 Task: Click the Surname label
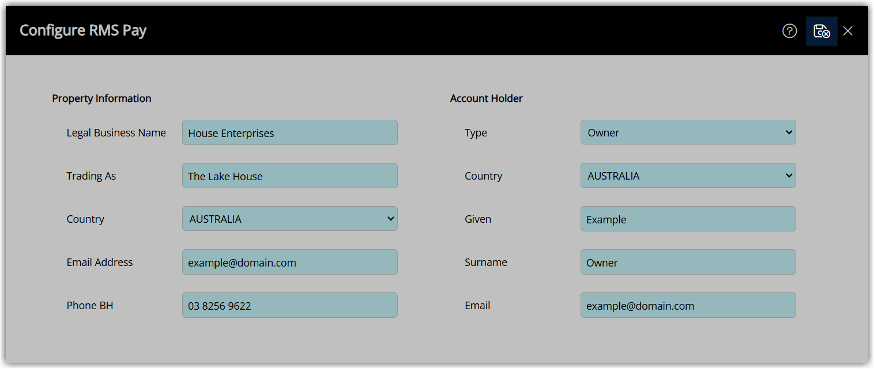[486, 262]
